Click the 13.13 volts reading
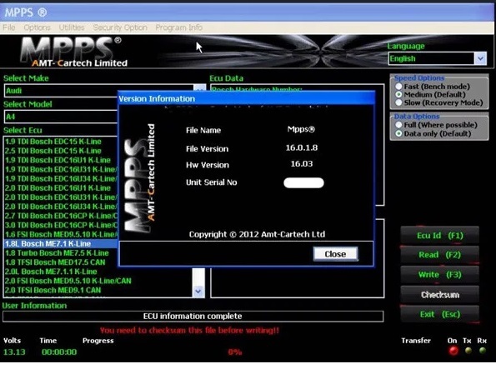This screenshot has height=374, width=496. pyautogui.click(x=14, y=352)
